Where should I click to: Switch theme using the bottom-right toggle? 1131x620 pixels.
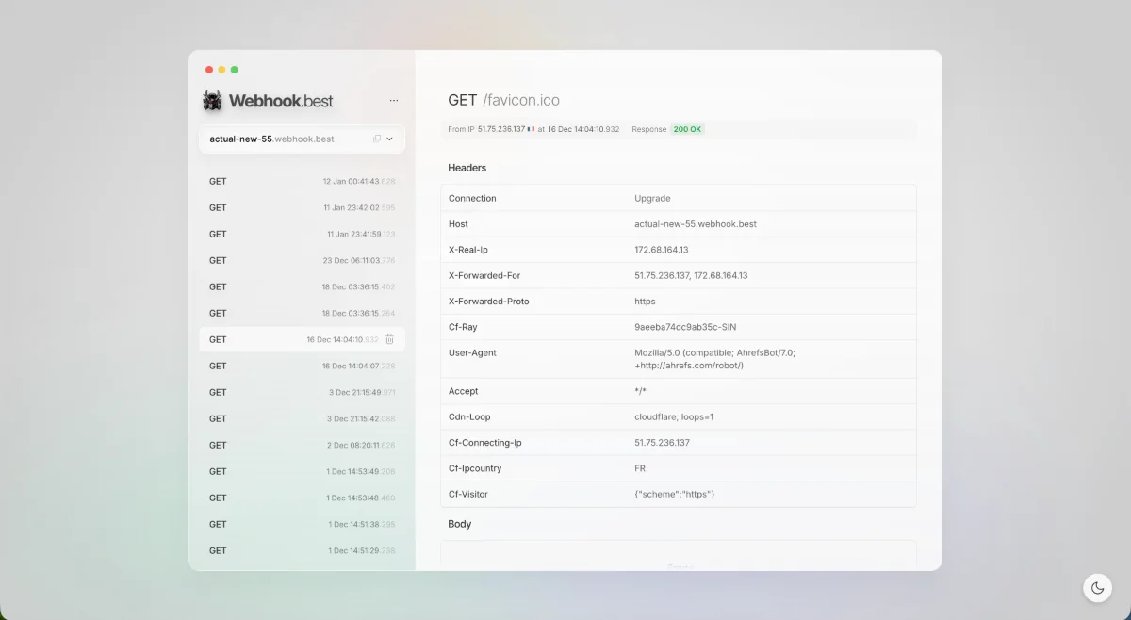tap(1097, 587)
